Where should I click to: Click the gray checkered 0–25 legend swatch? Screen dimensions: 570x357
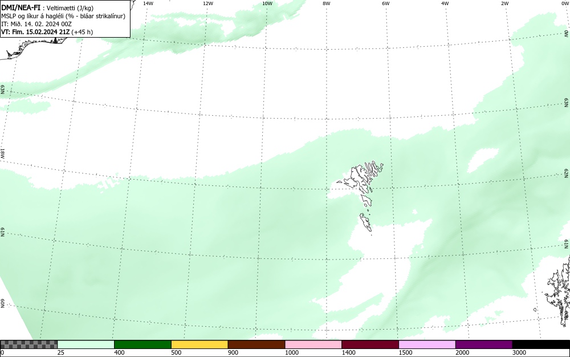pyautogui.click(x=28, y=344)
